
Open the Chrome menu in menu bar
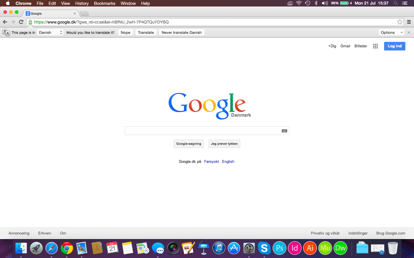tap(23, 3)
